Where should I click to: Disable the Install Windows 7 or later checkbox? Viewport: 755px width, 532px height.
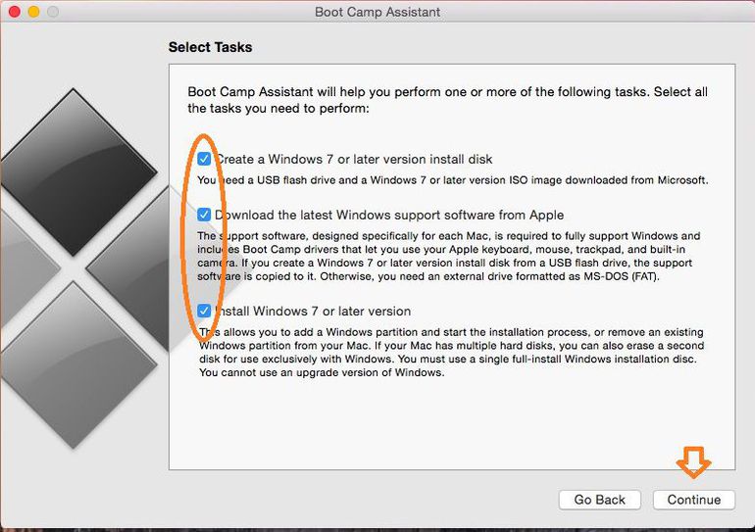(x=204, y=311)
